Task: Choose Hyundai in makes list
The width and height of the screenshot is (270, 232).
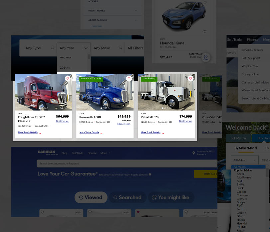Action: [x=242, y=223]
